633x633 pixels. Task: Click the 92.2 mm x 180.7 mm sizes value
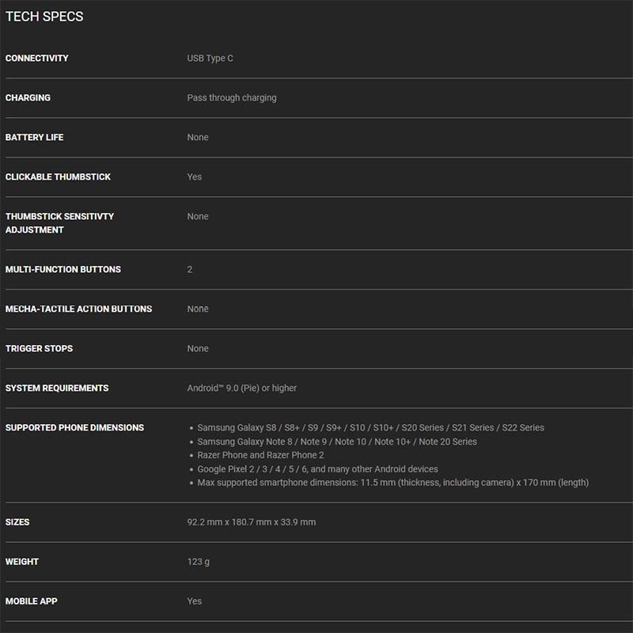pos(251,522)
